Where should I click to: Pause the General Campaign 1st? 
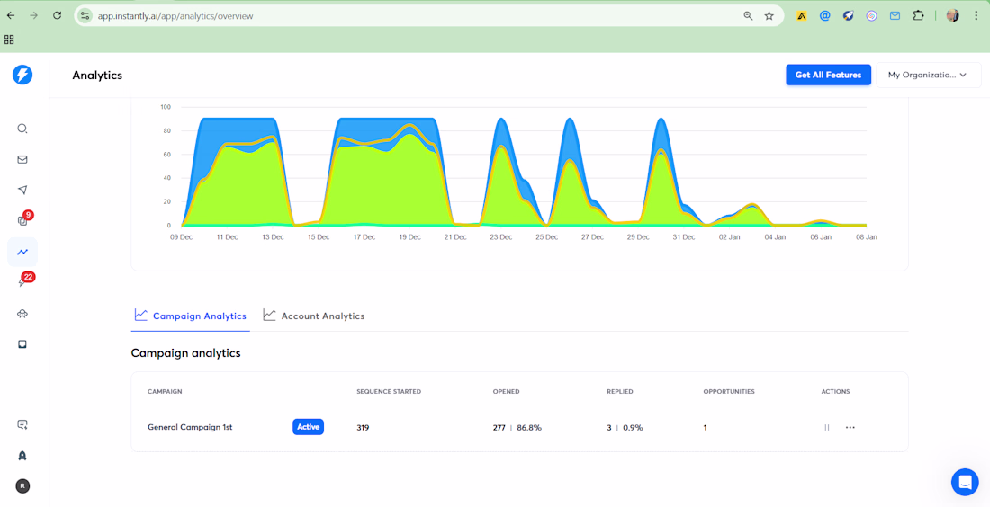826,428
